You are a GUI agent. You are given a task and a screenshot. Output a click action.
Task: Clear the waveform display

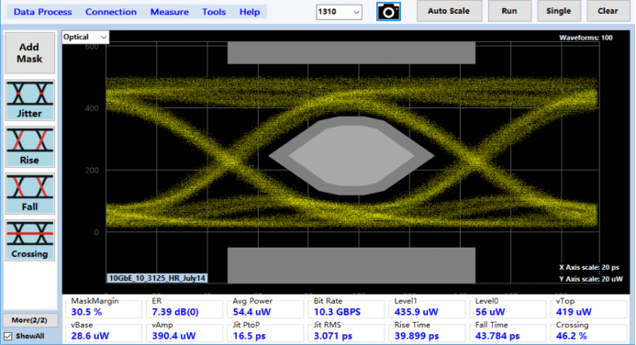pos(608,11)
